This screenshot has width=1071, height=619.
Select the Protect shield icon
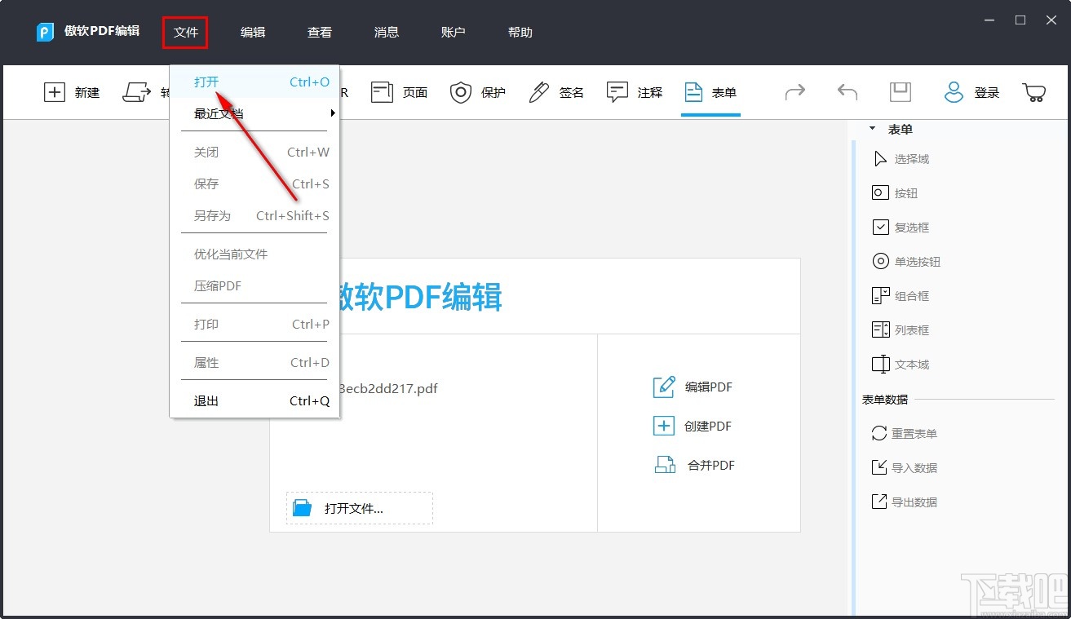tap(462, 92)
